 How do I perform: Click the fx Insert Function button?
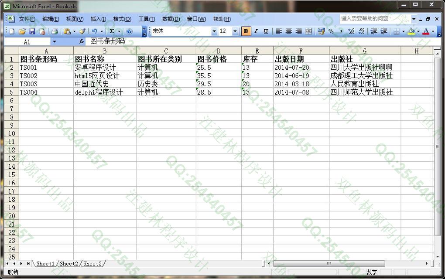[82, 42]
